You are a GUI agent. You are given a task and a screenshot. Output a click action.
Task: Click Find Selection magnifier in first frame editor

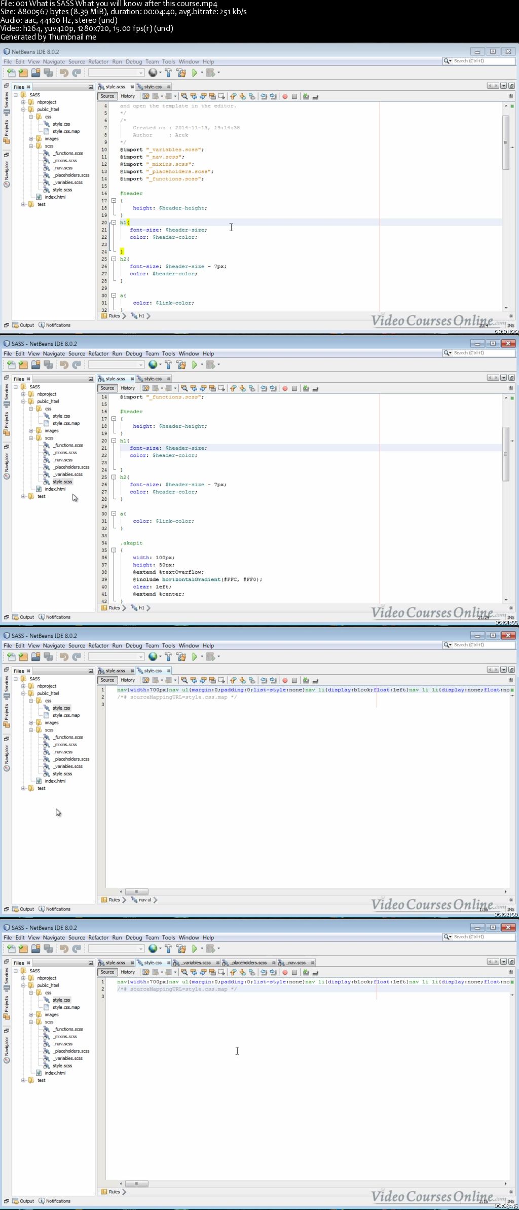184,96
